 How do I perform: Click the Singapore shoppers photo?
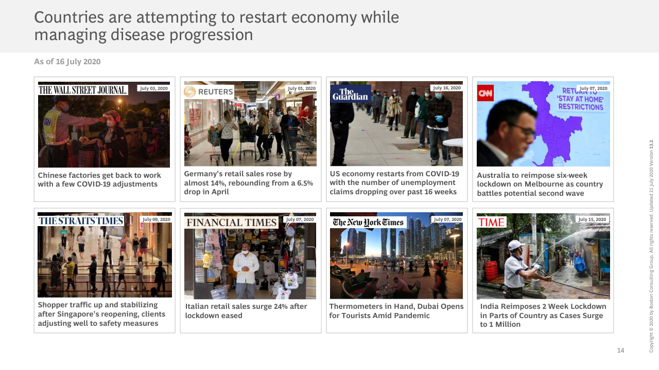[x=105, y=255]
